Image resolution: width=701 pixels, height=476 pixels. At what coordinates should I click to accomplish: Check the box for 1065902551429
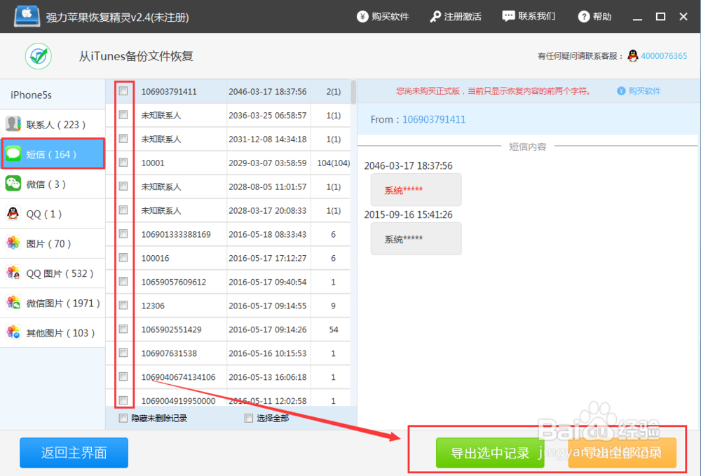[123, 329]
